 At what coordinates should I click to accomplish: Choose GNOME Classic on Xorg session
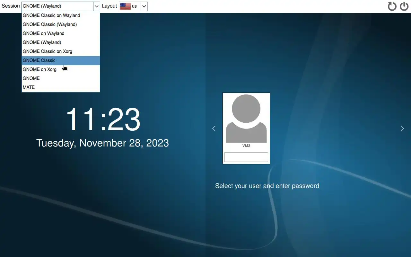coord(61,51)
